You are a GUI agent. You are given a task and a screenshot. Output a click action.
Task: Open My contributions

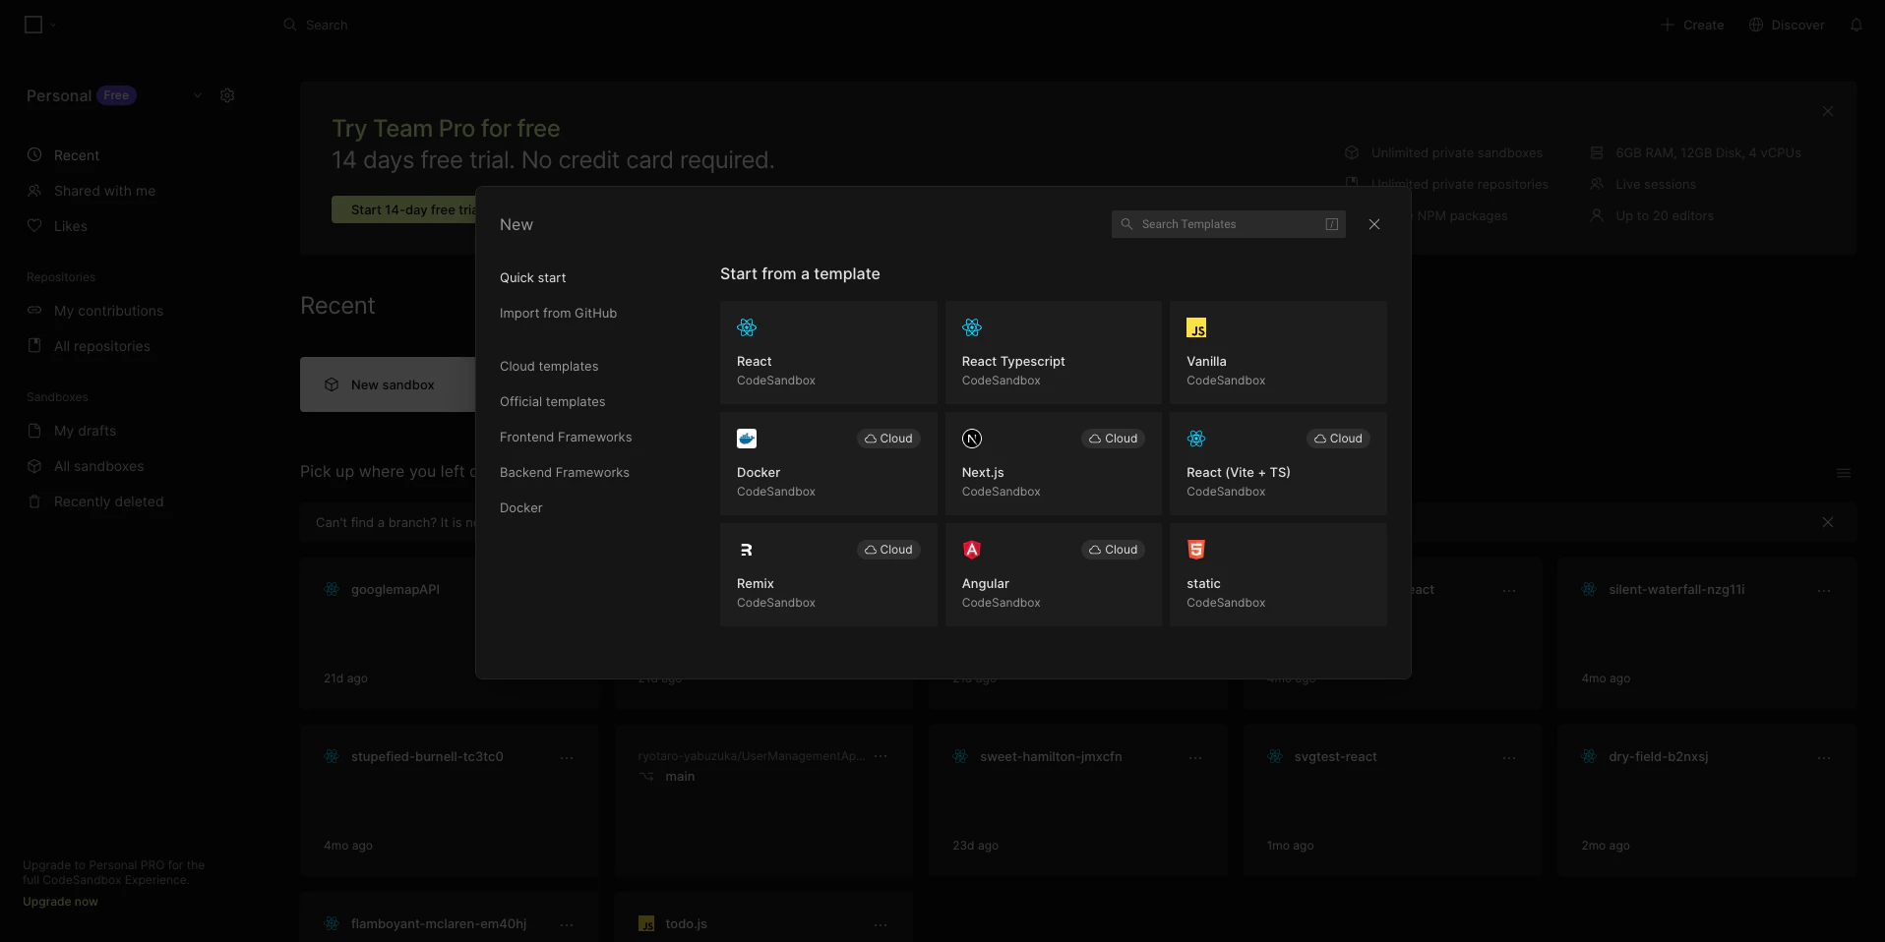pos(108,311)
